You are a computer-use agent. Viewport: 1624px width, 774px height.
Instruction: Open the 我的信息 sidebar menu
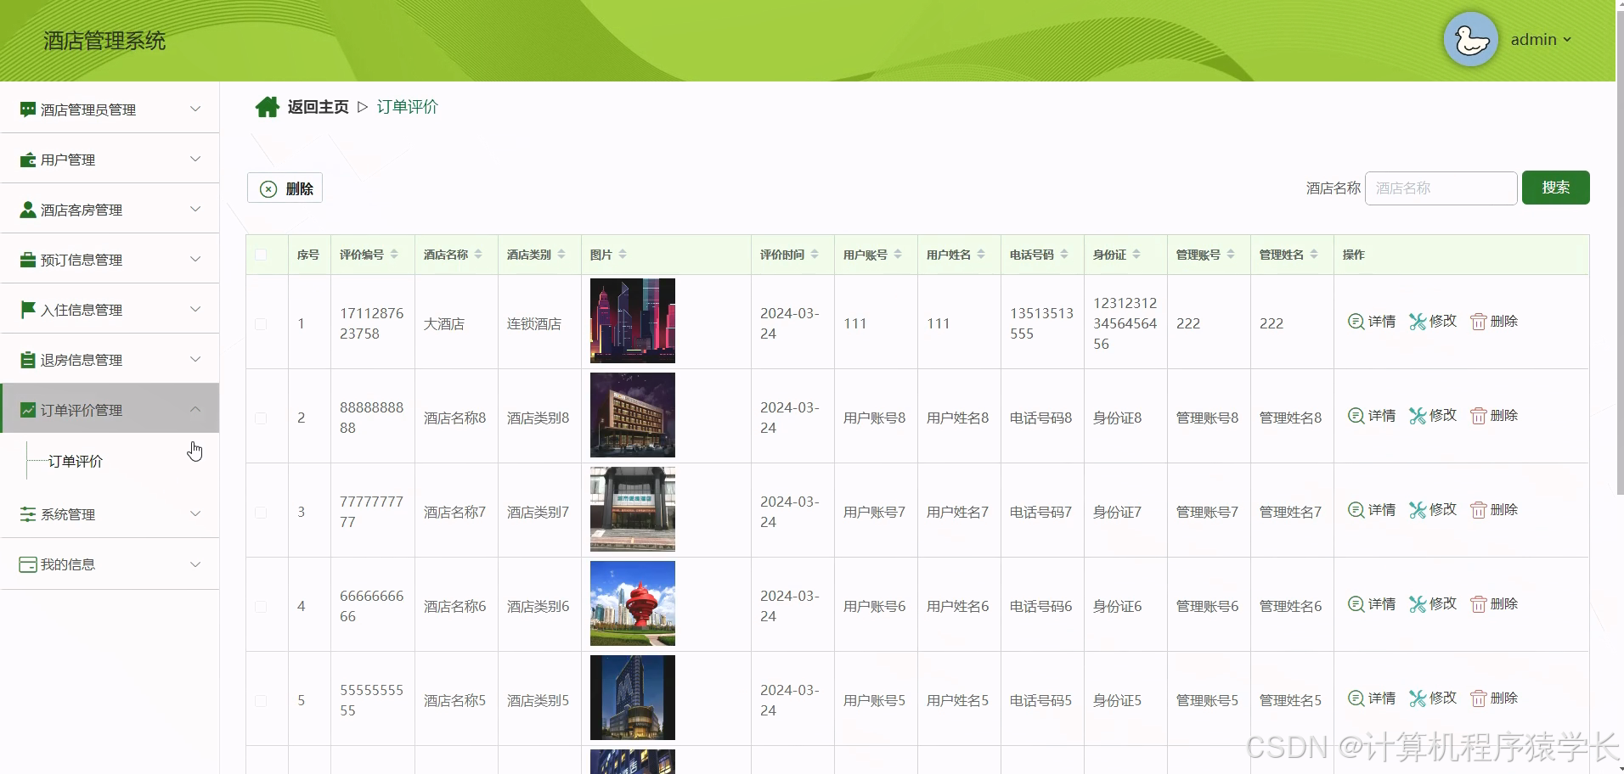(110, 564)
